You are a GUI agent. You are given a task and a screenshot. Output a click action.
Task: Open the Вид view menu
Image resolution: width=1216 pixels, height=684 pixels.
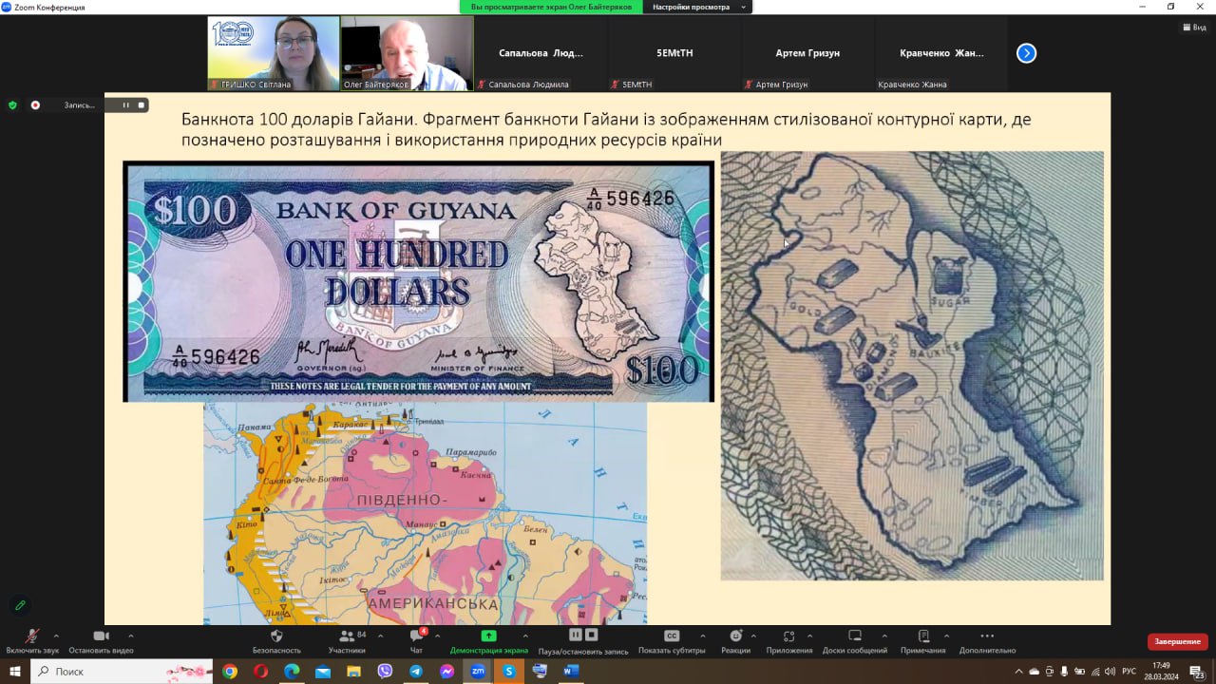click(x=1193, y=28)
